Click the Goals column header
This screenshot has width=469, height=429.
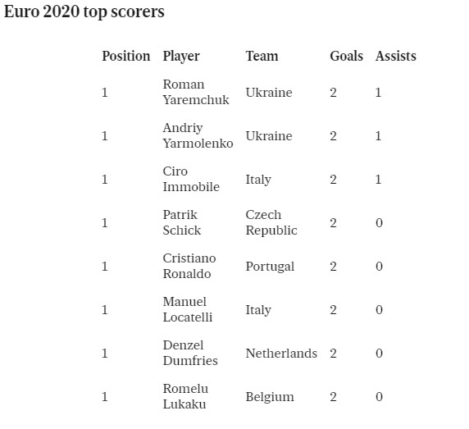click(346, 57)
